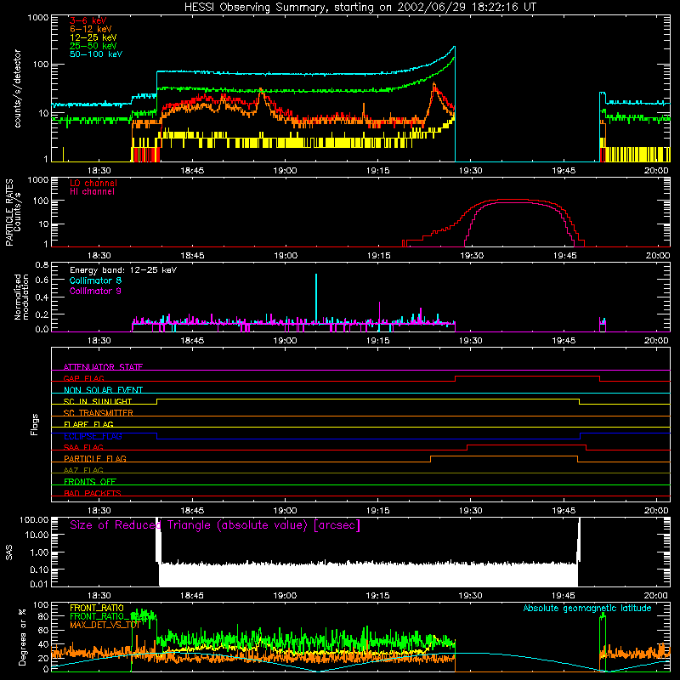Click the FRONT_RATIO legend label
This screenshot has height=680, width=680.
pos(97,608)
